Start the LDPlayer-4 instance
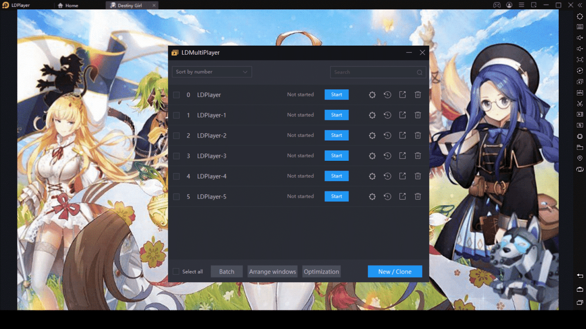 point(337,176)
